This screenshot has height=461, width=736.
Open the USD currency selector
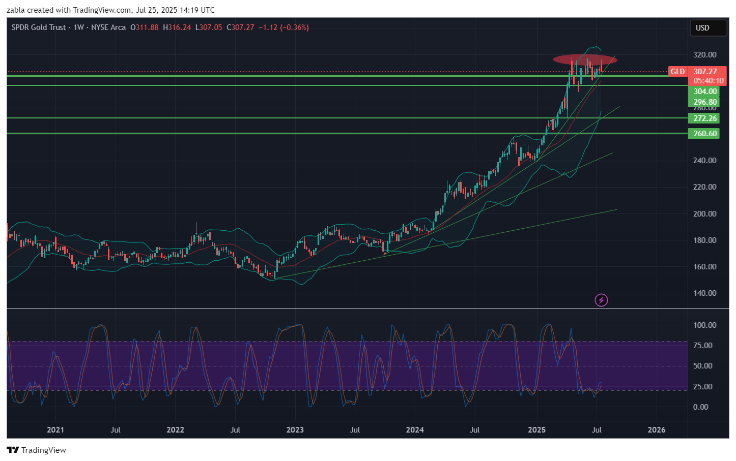click(707, 28)
